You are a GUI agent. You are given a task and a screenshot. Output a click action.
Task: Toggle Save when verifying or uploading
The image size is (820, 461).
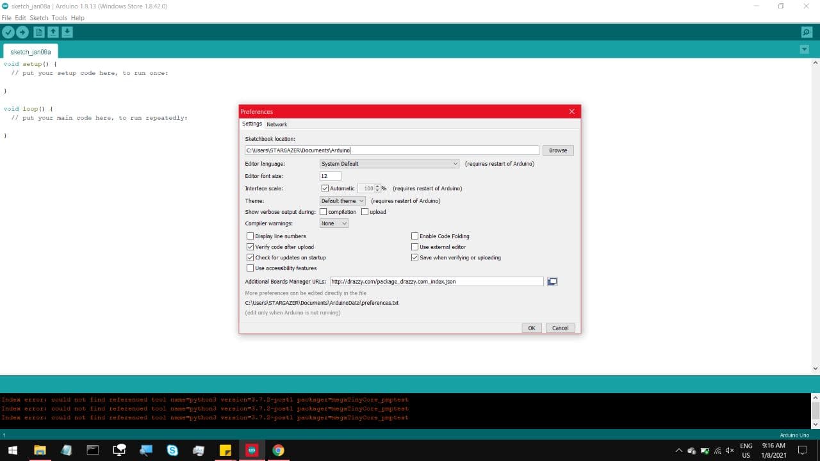coord(415,257)
